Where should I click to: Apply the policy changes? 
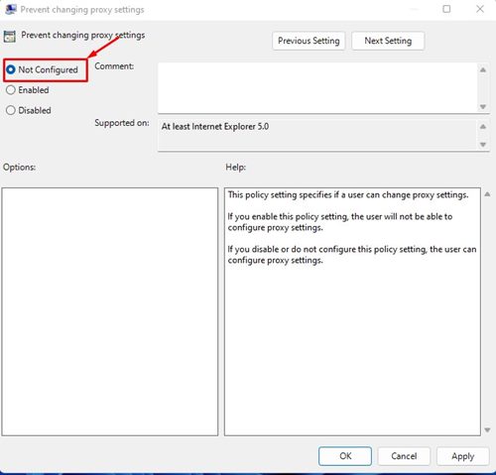[462, 456]
